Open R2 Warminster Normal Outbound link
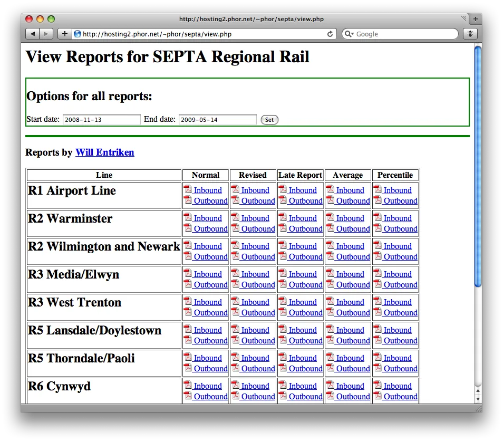The image size is (503, 441). point(210,229)
